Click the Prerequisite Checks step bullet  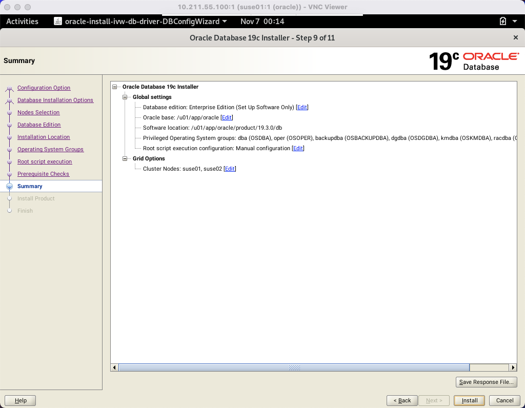coord(9,174)
